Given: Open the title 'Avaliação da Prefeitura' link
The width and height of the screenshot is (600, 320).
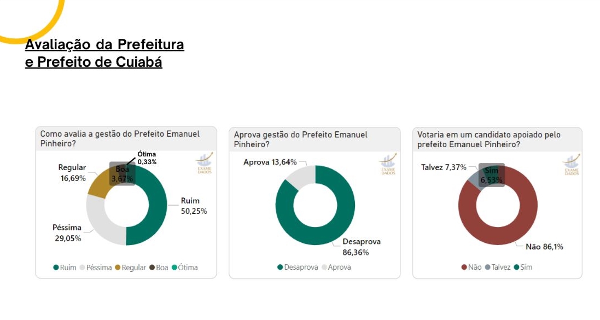Looking at the screenshot, I should 104,44.
